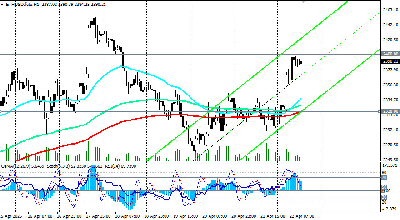
Task: Click the 20 Apr 07:00 time label
Action: (215, 216)
